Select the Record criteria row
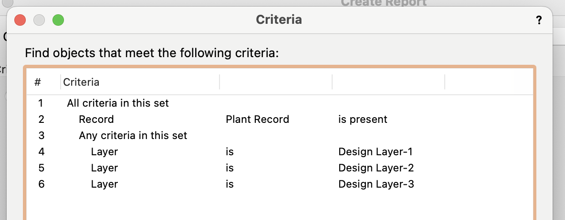 (96, 119)
